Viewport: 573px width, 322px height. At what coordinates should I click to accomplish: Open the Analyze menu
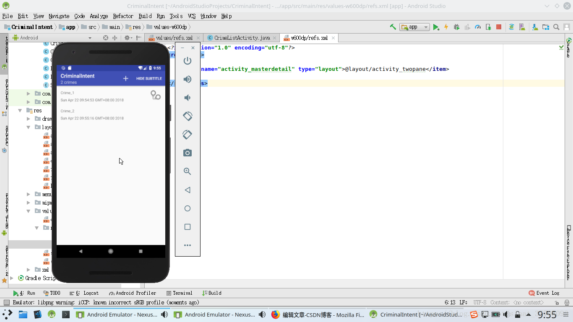pos(99,16)
